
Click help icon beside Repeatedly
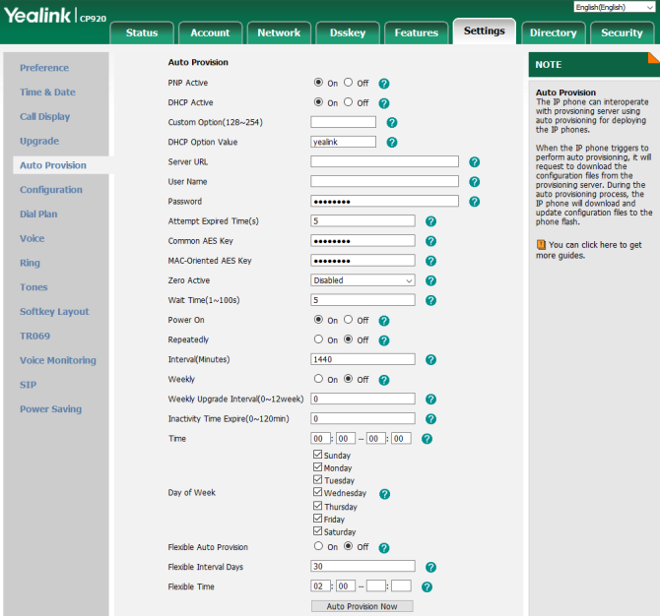(x=384, y=340)
